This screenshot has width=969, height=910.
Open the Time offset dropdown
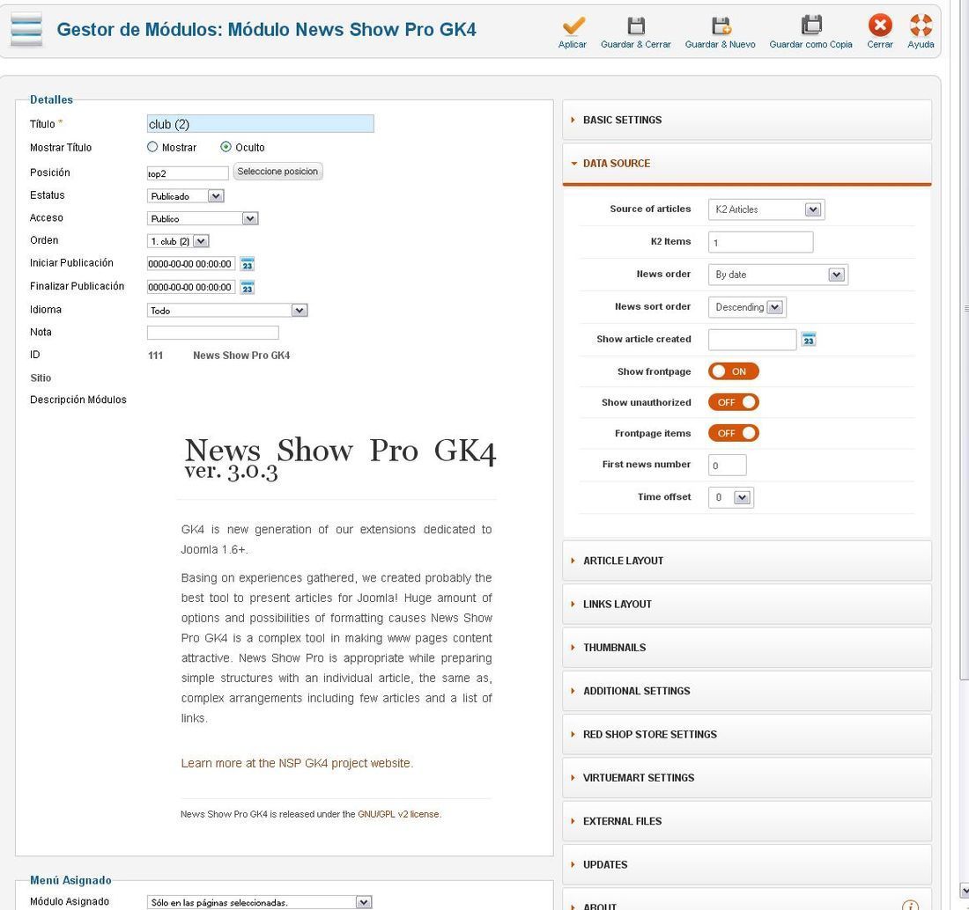[731, 497]
